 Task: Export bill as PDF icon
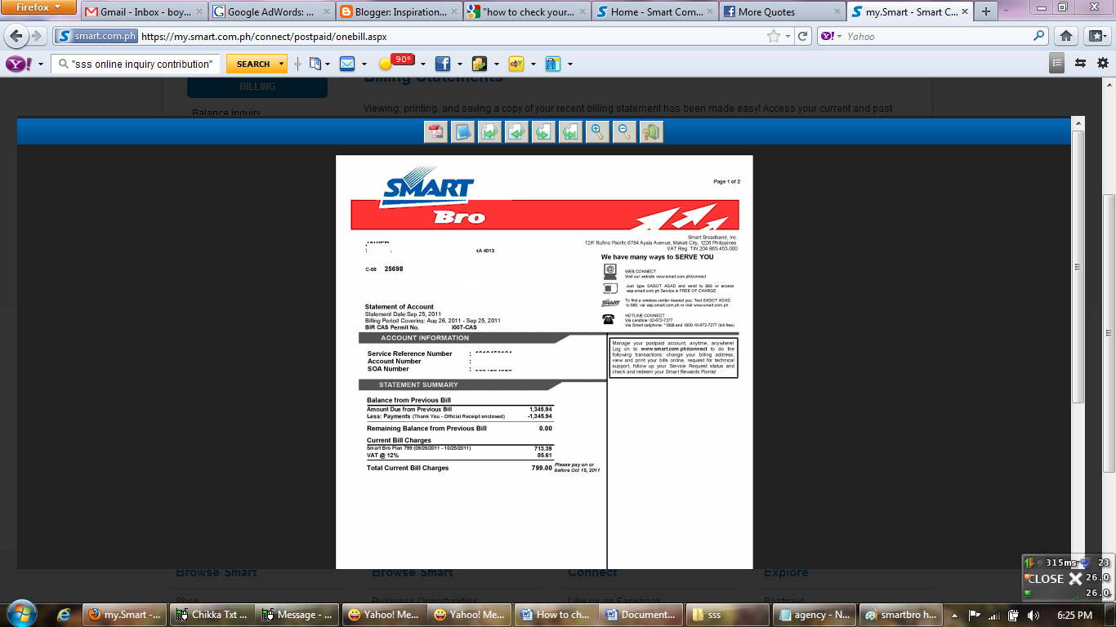coord(436,131)
